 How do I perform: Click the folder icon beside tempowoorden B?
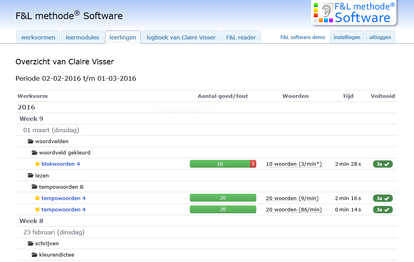click(x=34, y=187)
